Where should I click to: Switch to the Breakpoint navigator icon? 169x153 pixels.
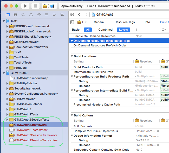coord(54,15)
